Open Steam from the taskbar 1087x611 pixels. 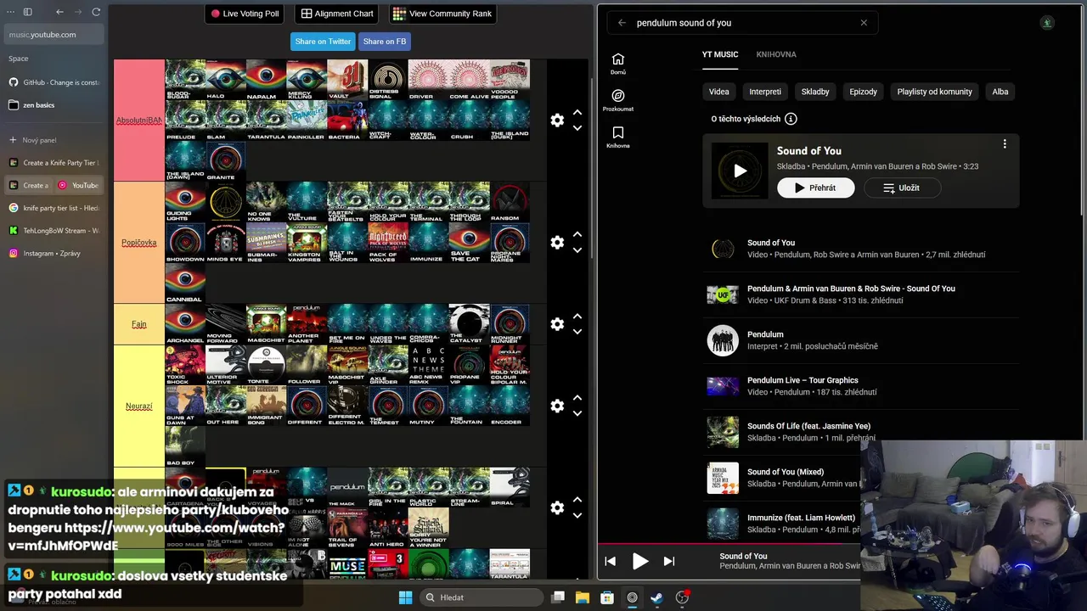(x=657, y=597)
